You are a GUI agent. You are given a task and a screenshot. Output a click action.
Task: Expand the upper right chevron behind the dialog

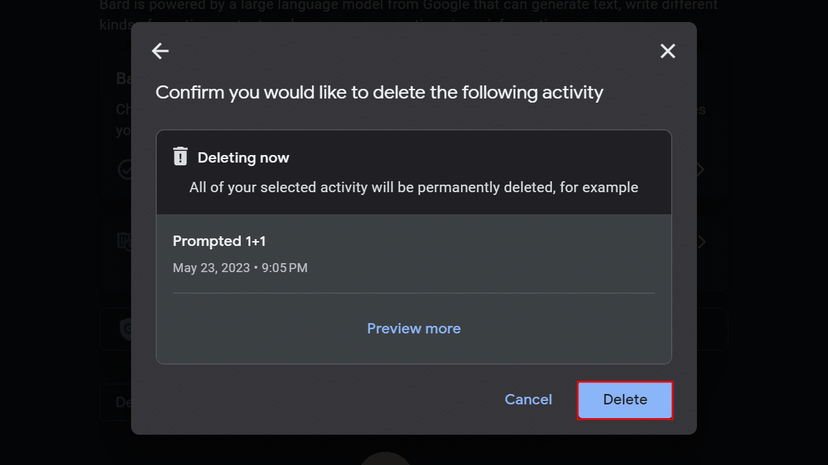click(701, 169)
